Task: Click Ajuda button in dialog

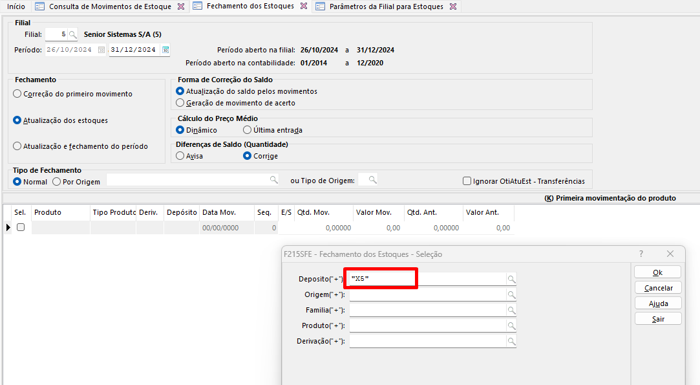Action: pyautogui.click(x=658, y=303)
